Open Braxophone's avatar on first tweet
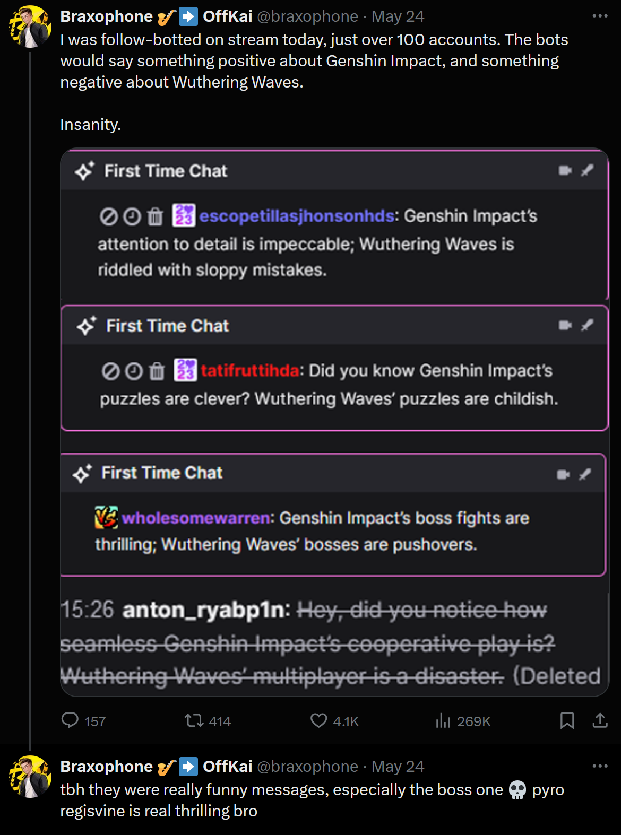This screenshot has width=621, height=835. pos(30,27)
